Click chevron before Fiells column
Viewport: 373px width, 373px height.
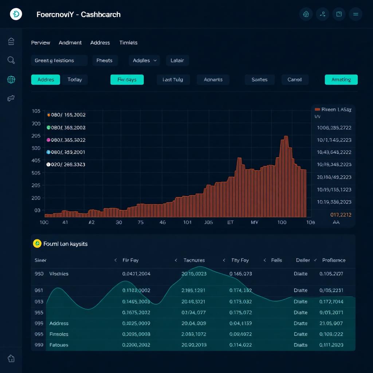tap(265, 260)
